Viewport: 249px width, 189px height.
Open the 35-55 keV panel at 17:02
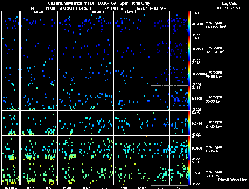point(104,98)
